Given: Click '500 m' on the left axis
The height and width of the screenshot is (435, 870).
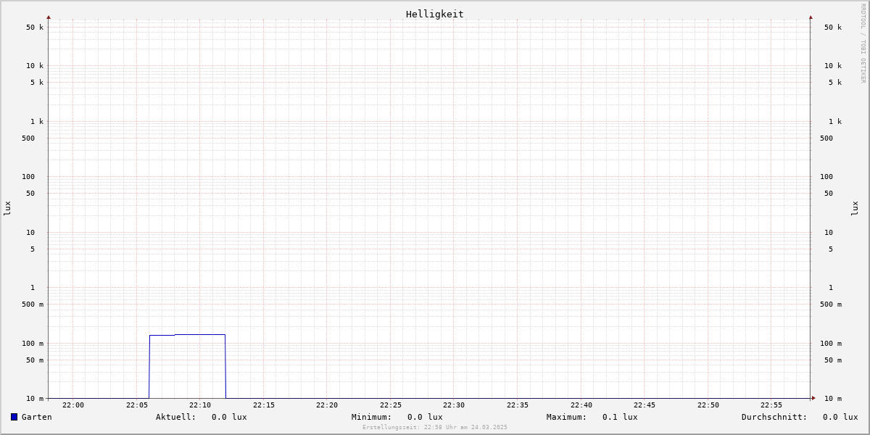Looking at the screenshot, I should pos(33,304).
